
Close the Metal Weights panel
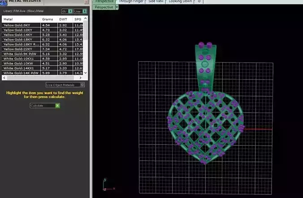(x=87, y=2)
